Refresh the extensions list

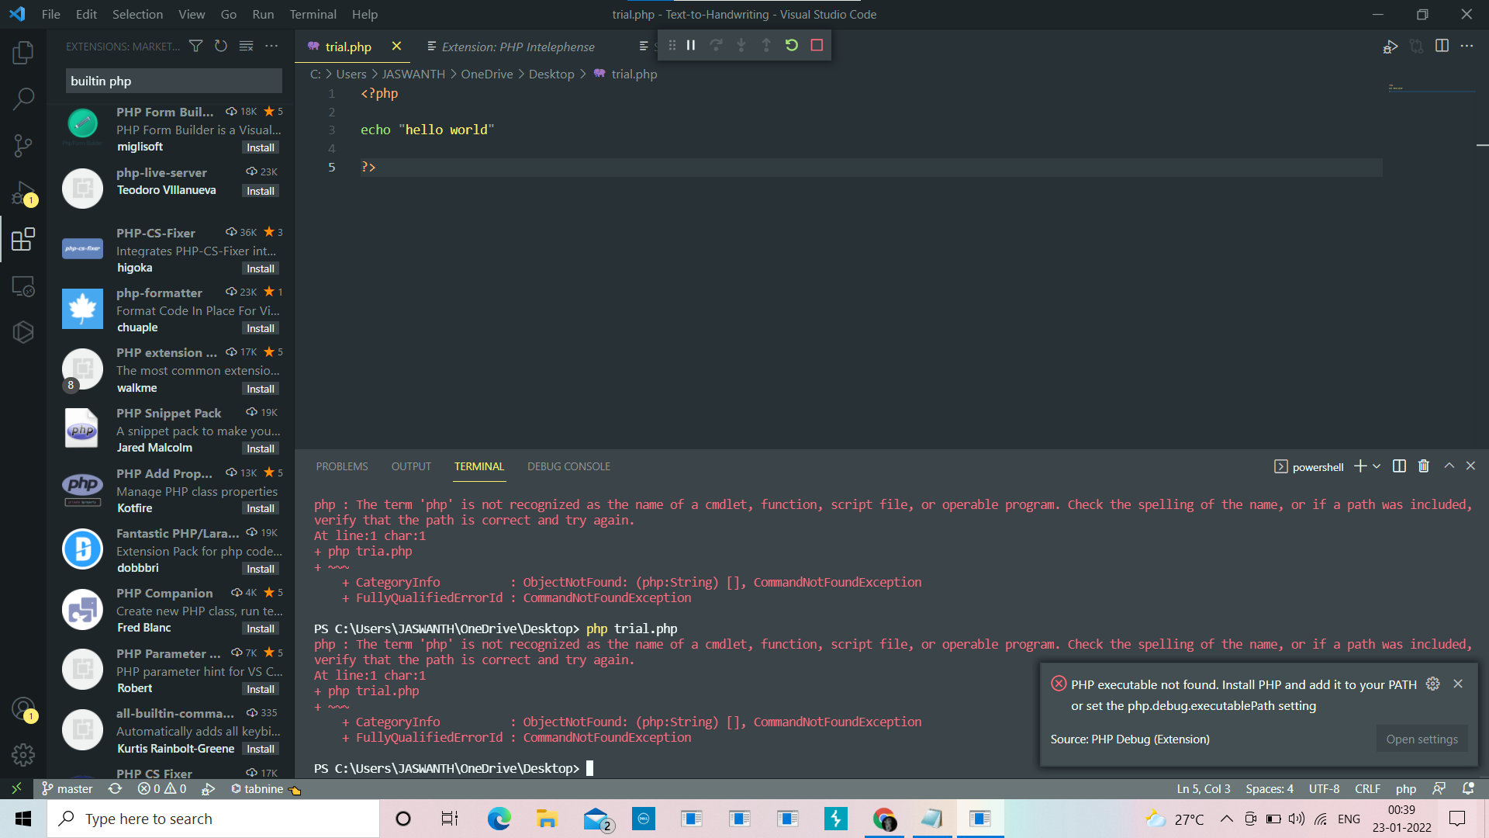pos(221,47)
